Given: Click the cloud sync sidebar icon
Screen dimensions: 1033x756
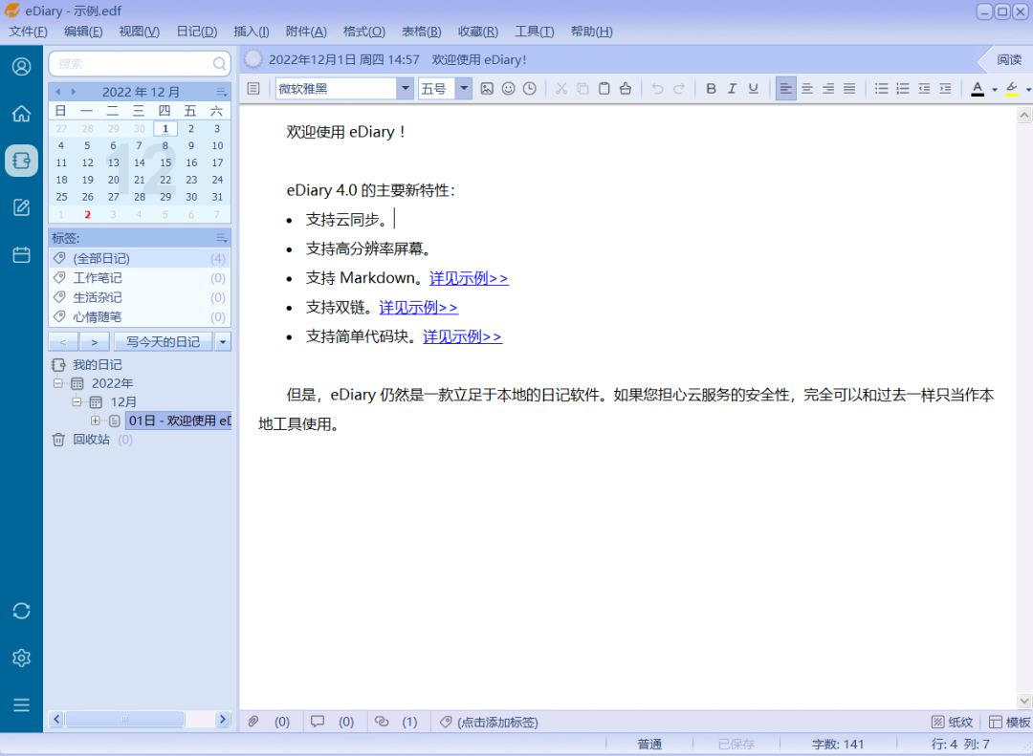Looking at the screenshot, I should coord(21,611).
